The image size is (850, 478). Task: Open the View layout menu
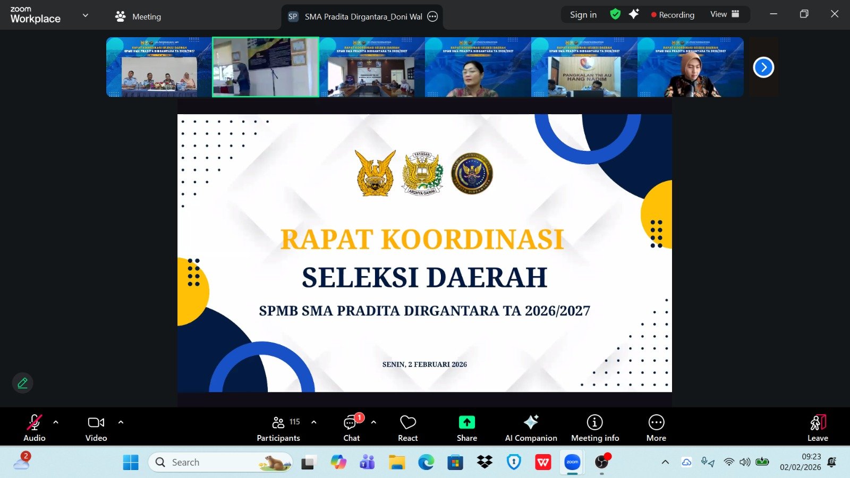725,14
